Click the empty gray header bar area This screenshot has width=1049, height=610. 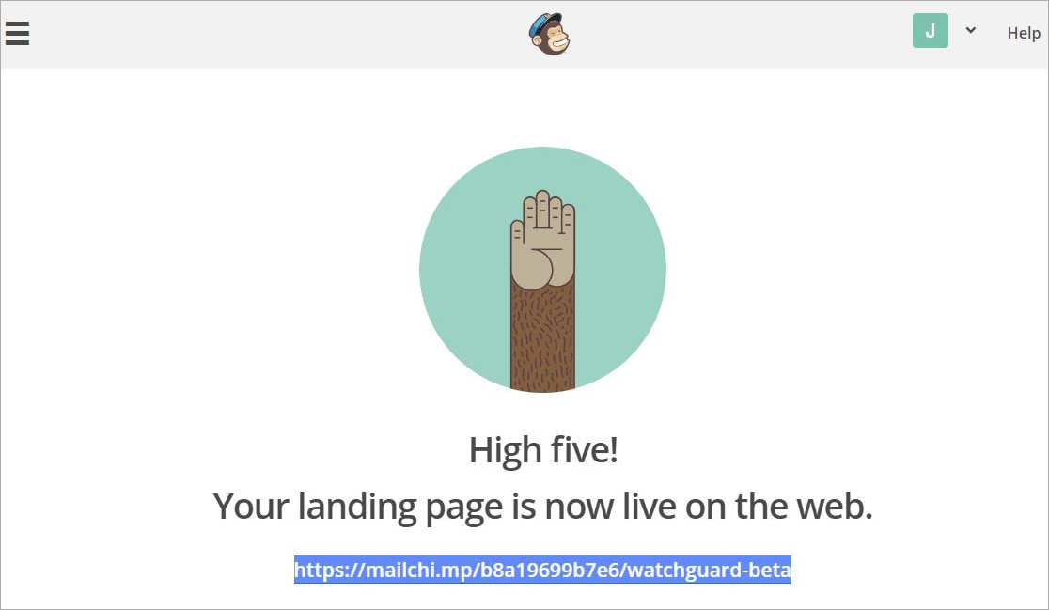tap(268, 34)
